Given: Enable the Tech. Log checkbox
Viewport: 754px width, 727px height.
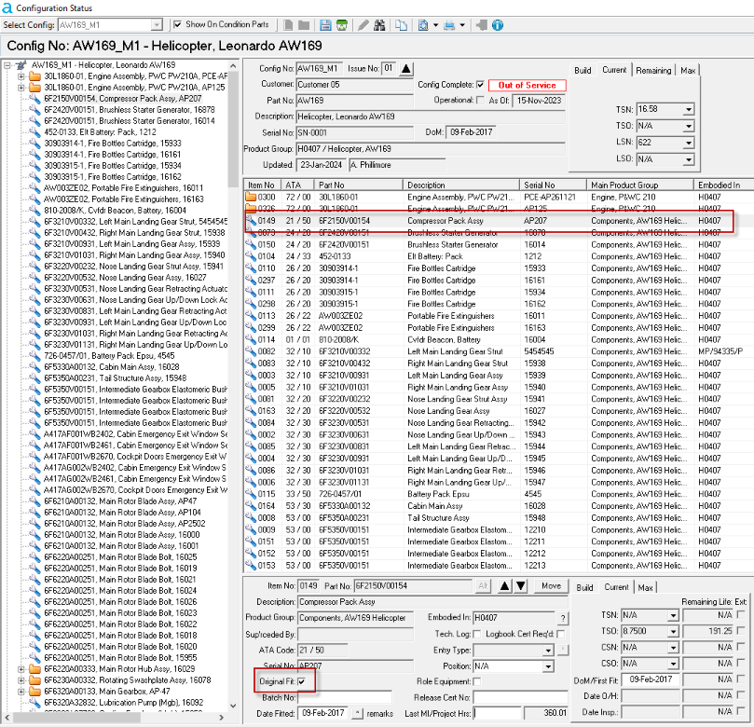Looking at the screenshot, I should coord(477,634).
